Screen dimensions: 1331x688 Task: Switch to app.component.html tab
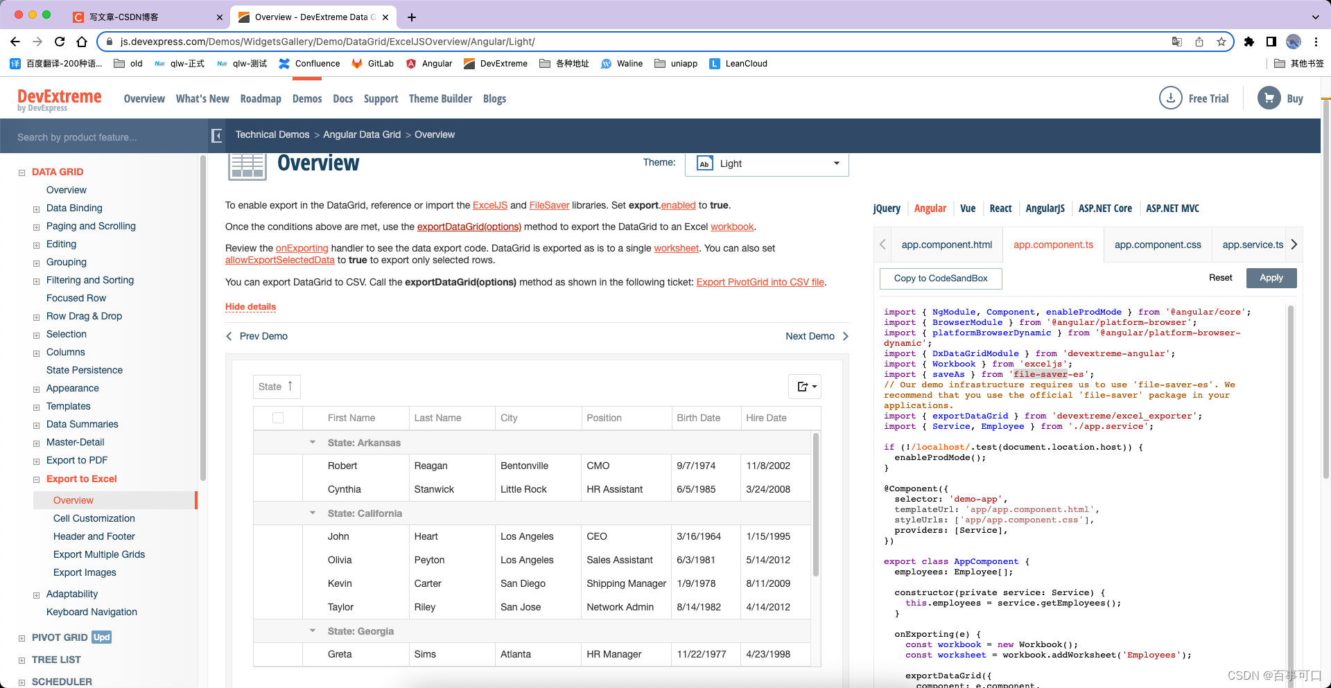coord(946,245)
